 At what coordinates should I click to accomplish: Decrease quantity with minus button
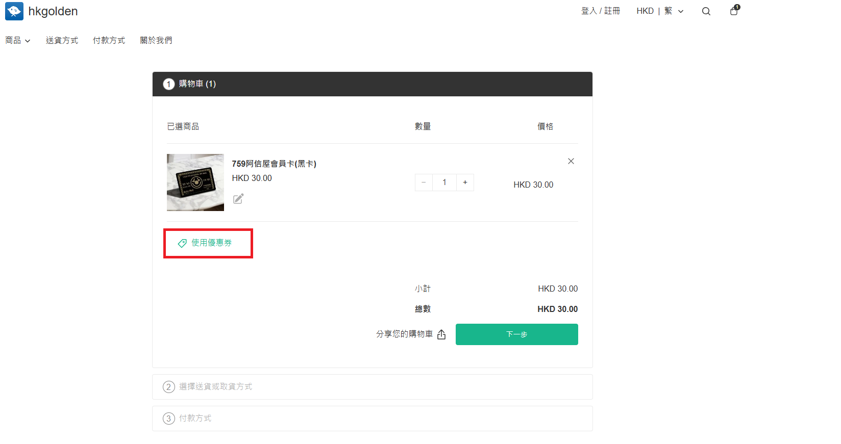[424, 182]
